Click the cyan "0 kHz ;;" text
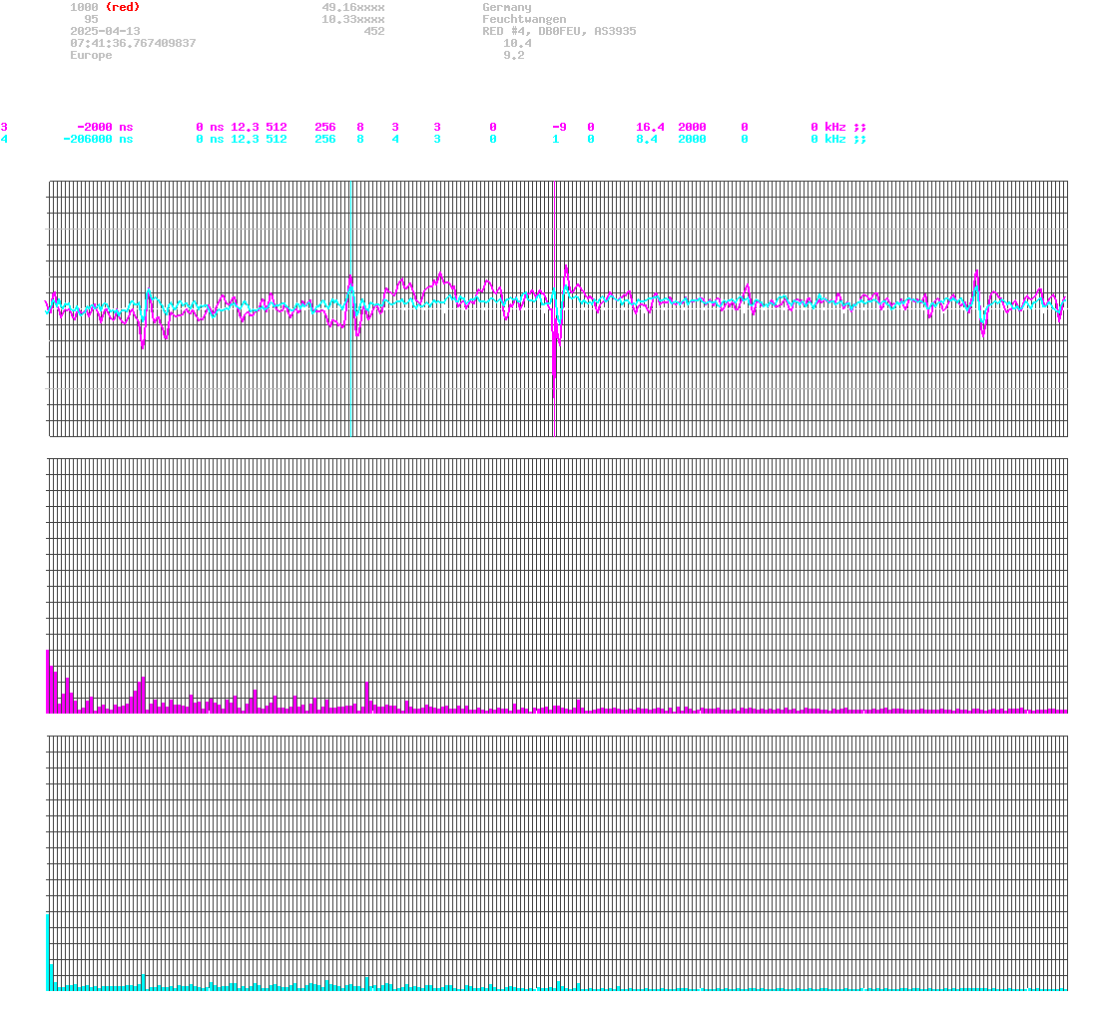The height and width of the screenshot is (1013, 1093). [838, 139]
